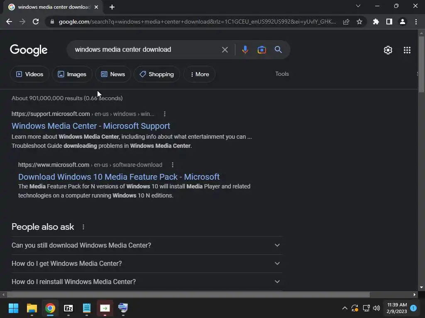Click the browser forward arrow

click(x=22, y=22)
